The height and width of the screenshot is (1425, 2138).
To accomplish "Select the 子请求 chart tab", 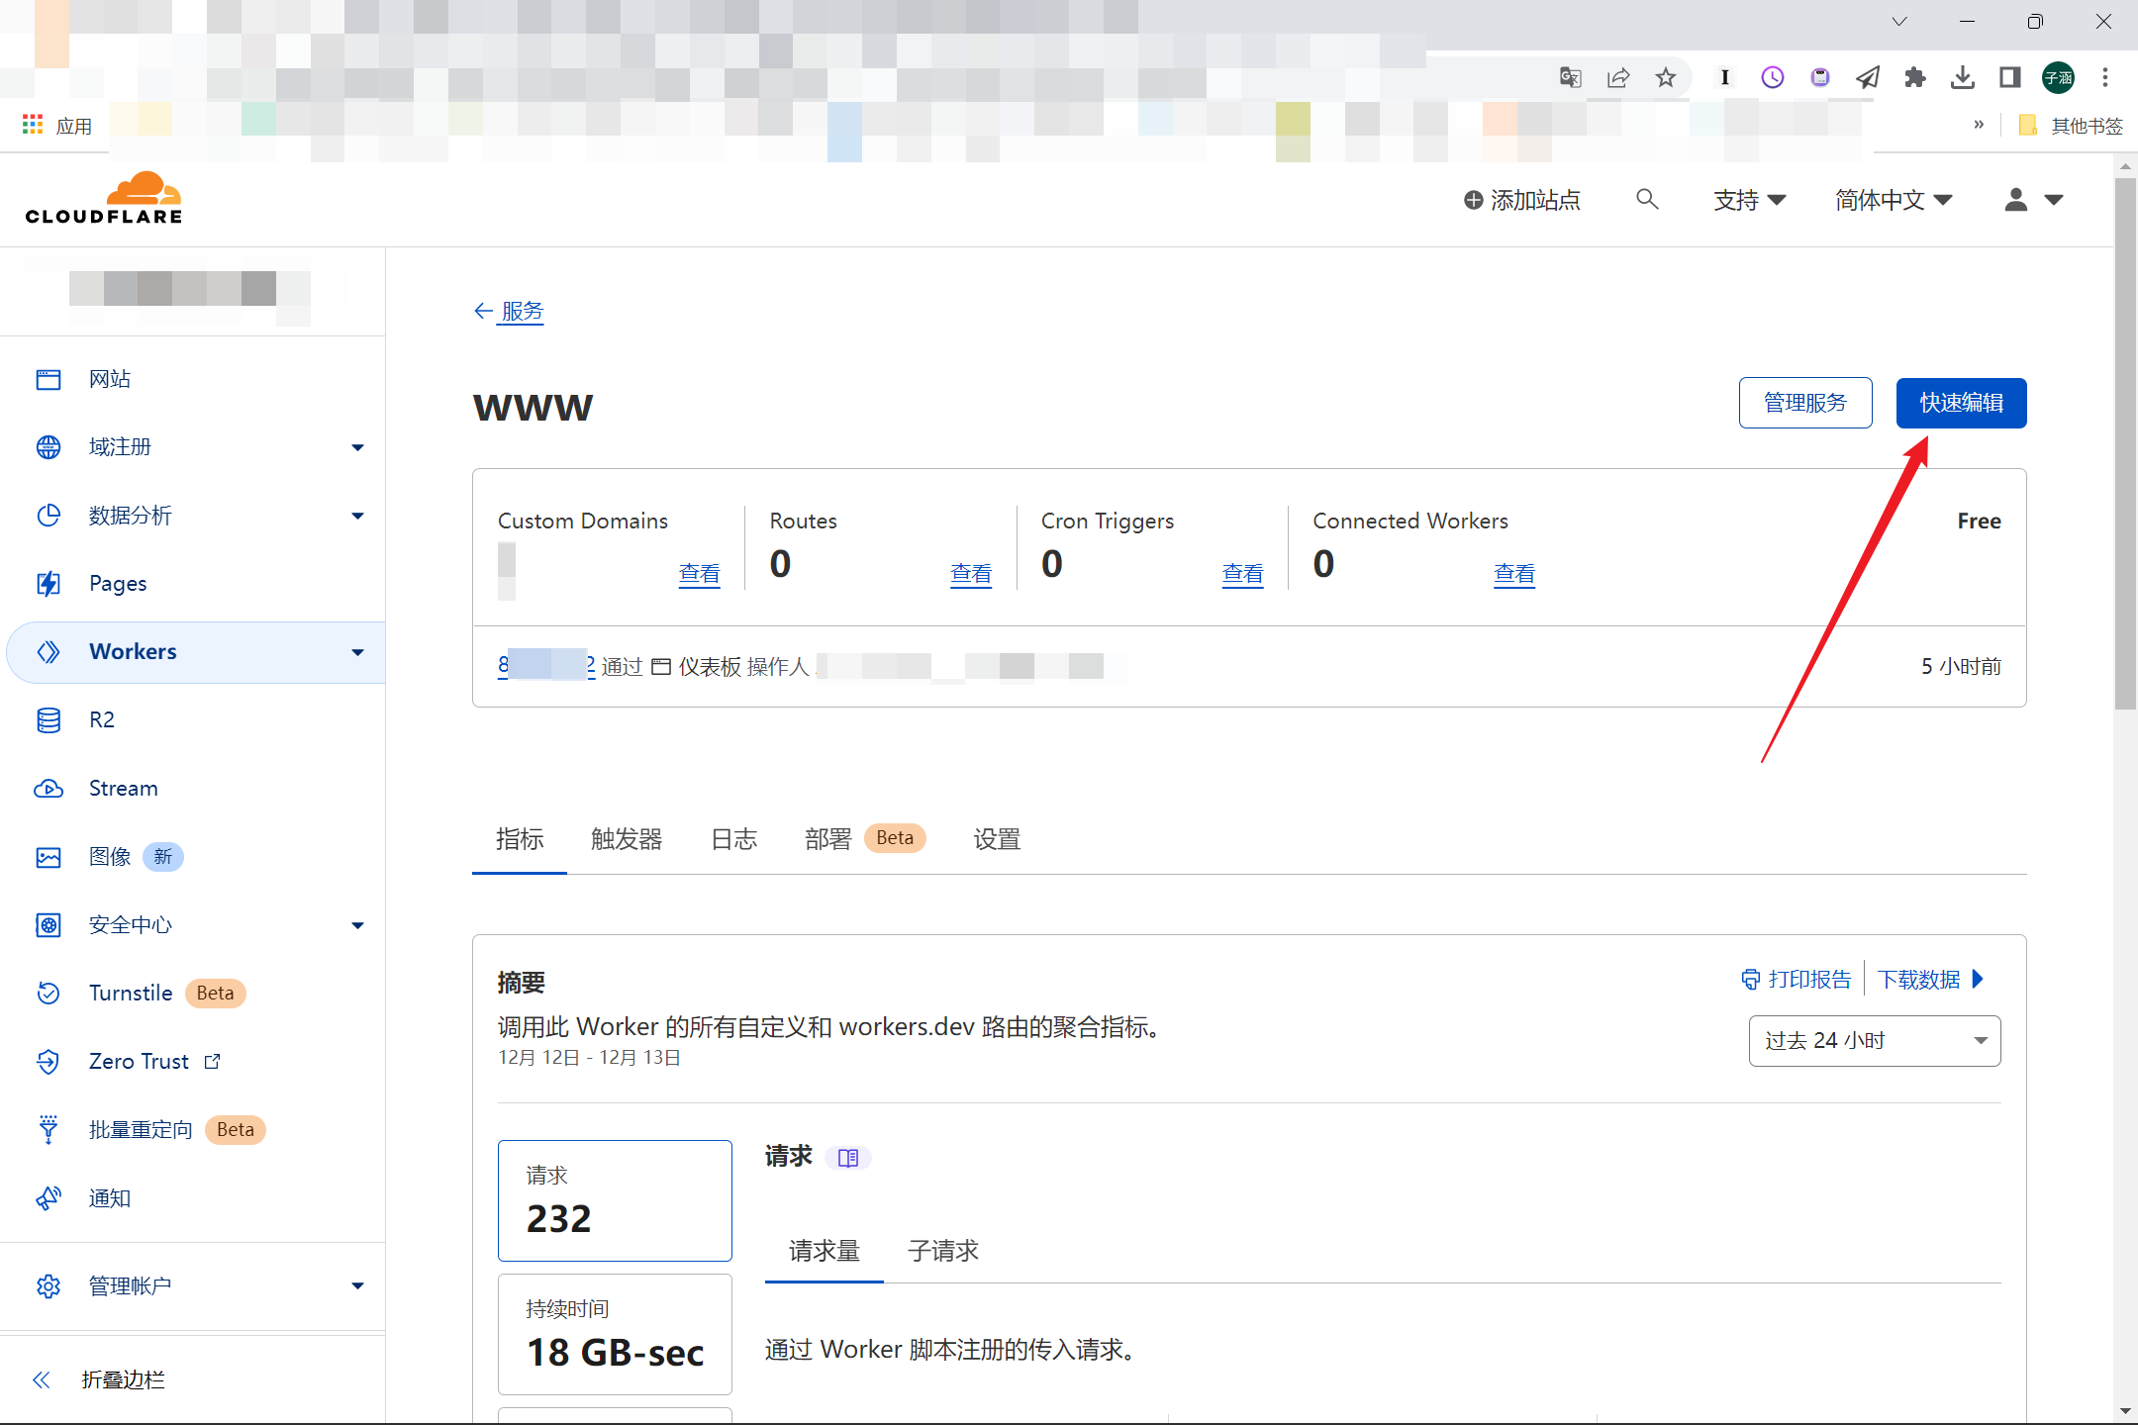I will pyautogui.click(x=943, y=1251).
